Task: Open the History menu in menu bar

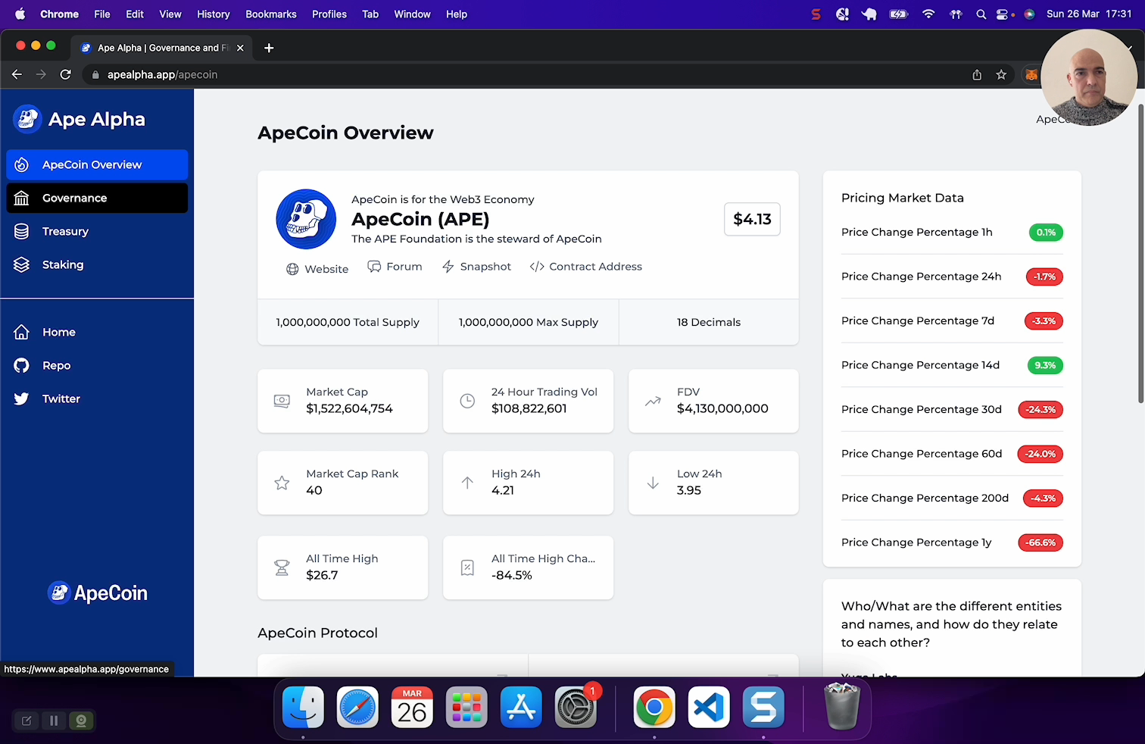Action: 214,14
